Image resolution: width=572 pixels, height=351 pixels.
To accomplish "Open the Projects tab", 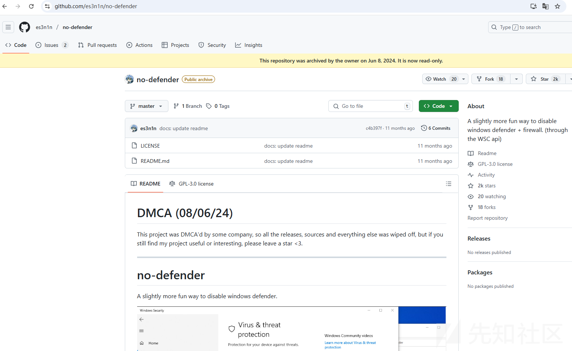I will (x=176, y=45).
